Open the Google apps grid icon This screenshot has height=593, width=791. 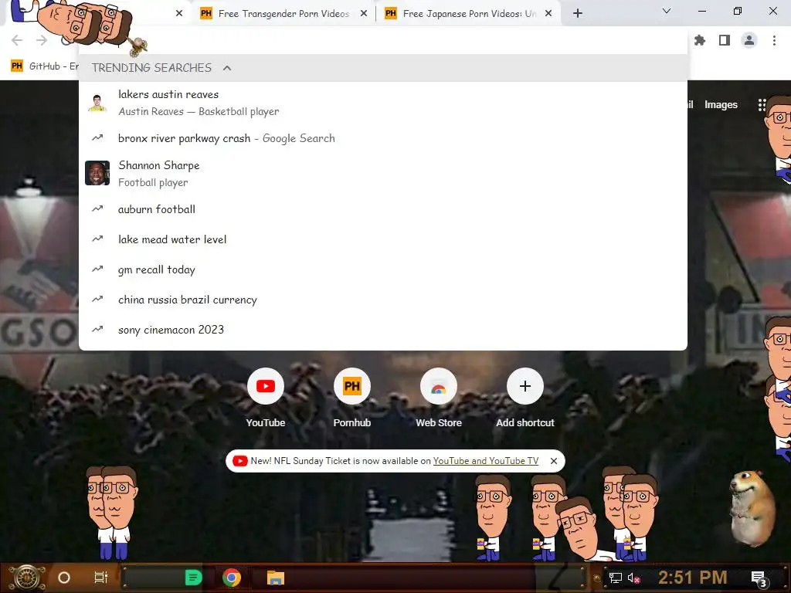[762, 105]
